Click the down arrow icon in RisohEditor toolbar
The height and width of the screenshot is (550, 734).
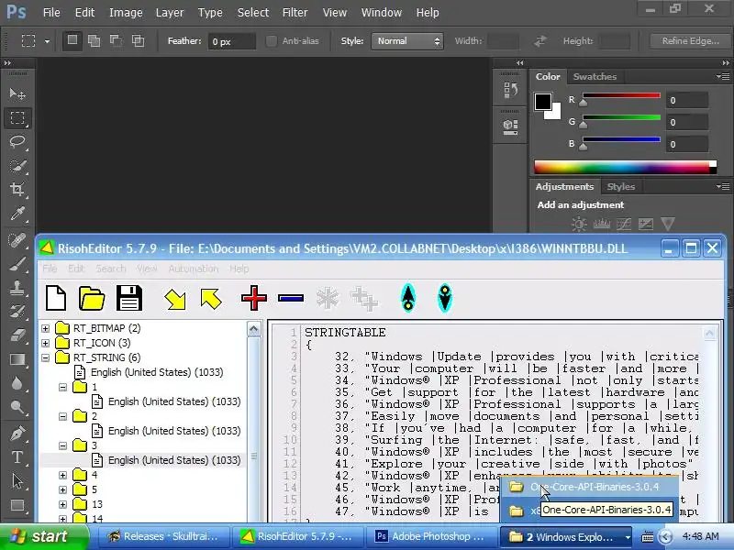[x=445, y=298]
